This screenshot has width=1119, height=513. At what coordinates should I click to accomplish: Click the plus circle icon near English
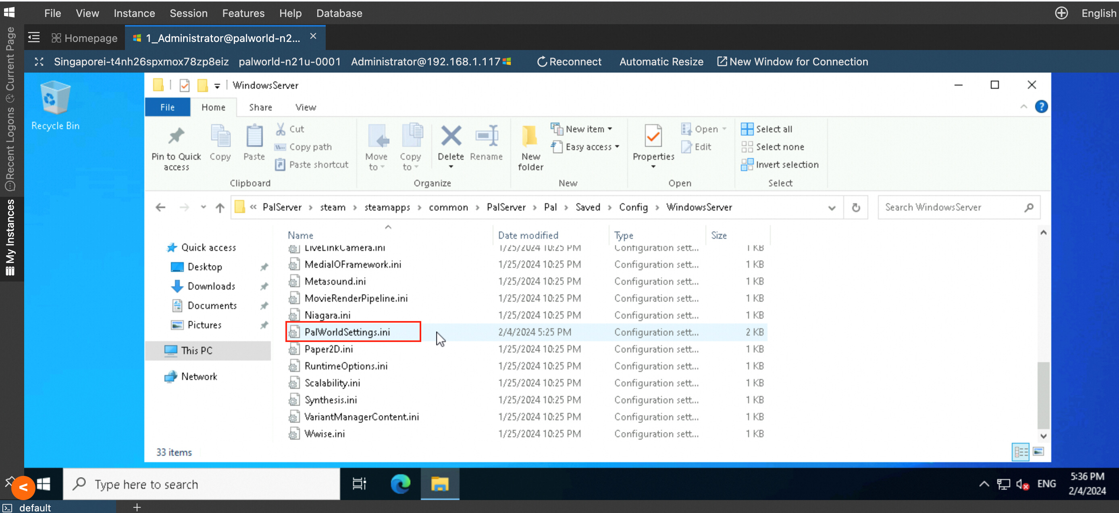[1061, 13]
